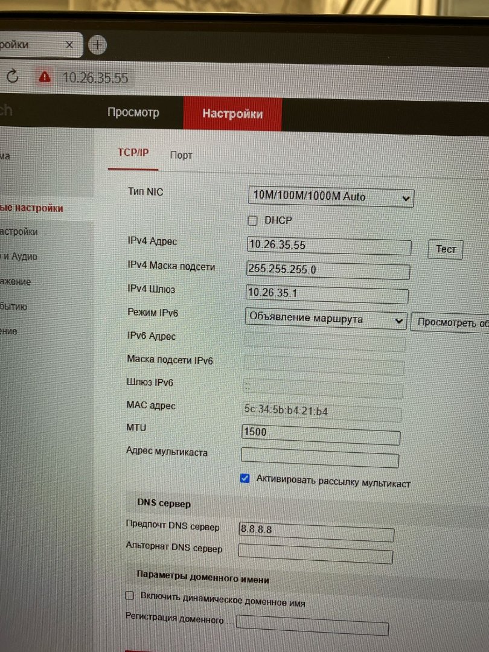Image resolution: width=489 pixels, height=652 pixels.
Task: Click the MAC адрес value 5c:34:5b:b4:21:b4
Action: pos(286,410)
